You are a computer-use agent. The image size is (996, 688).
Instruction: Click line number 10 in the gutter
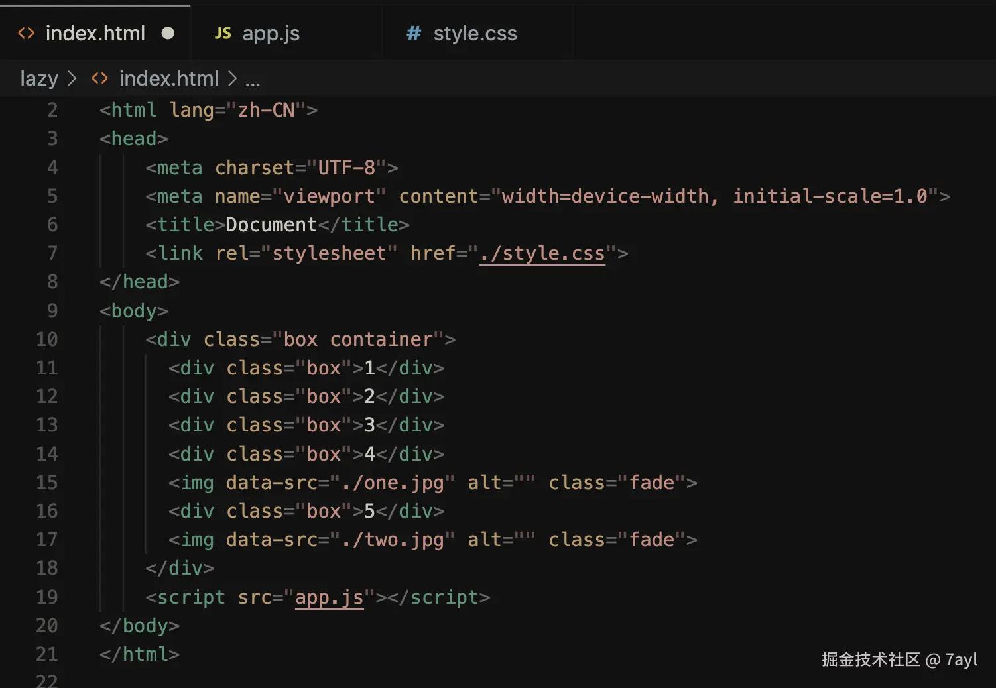point(46,339)
